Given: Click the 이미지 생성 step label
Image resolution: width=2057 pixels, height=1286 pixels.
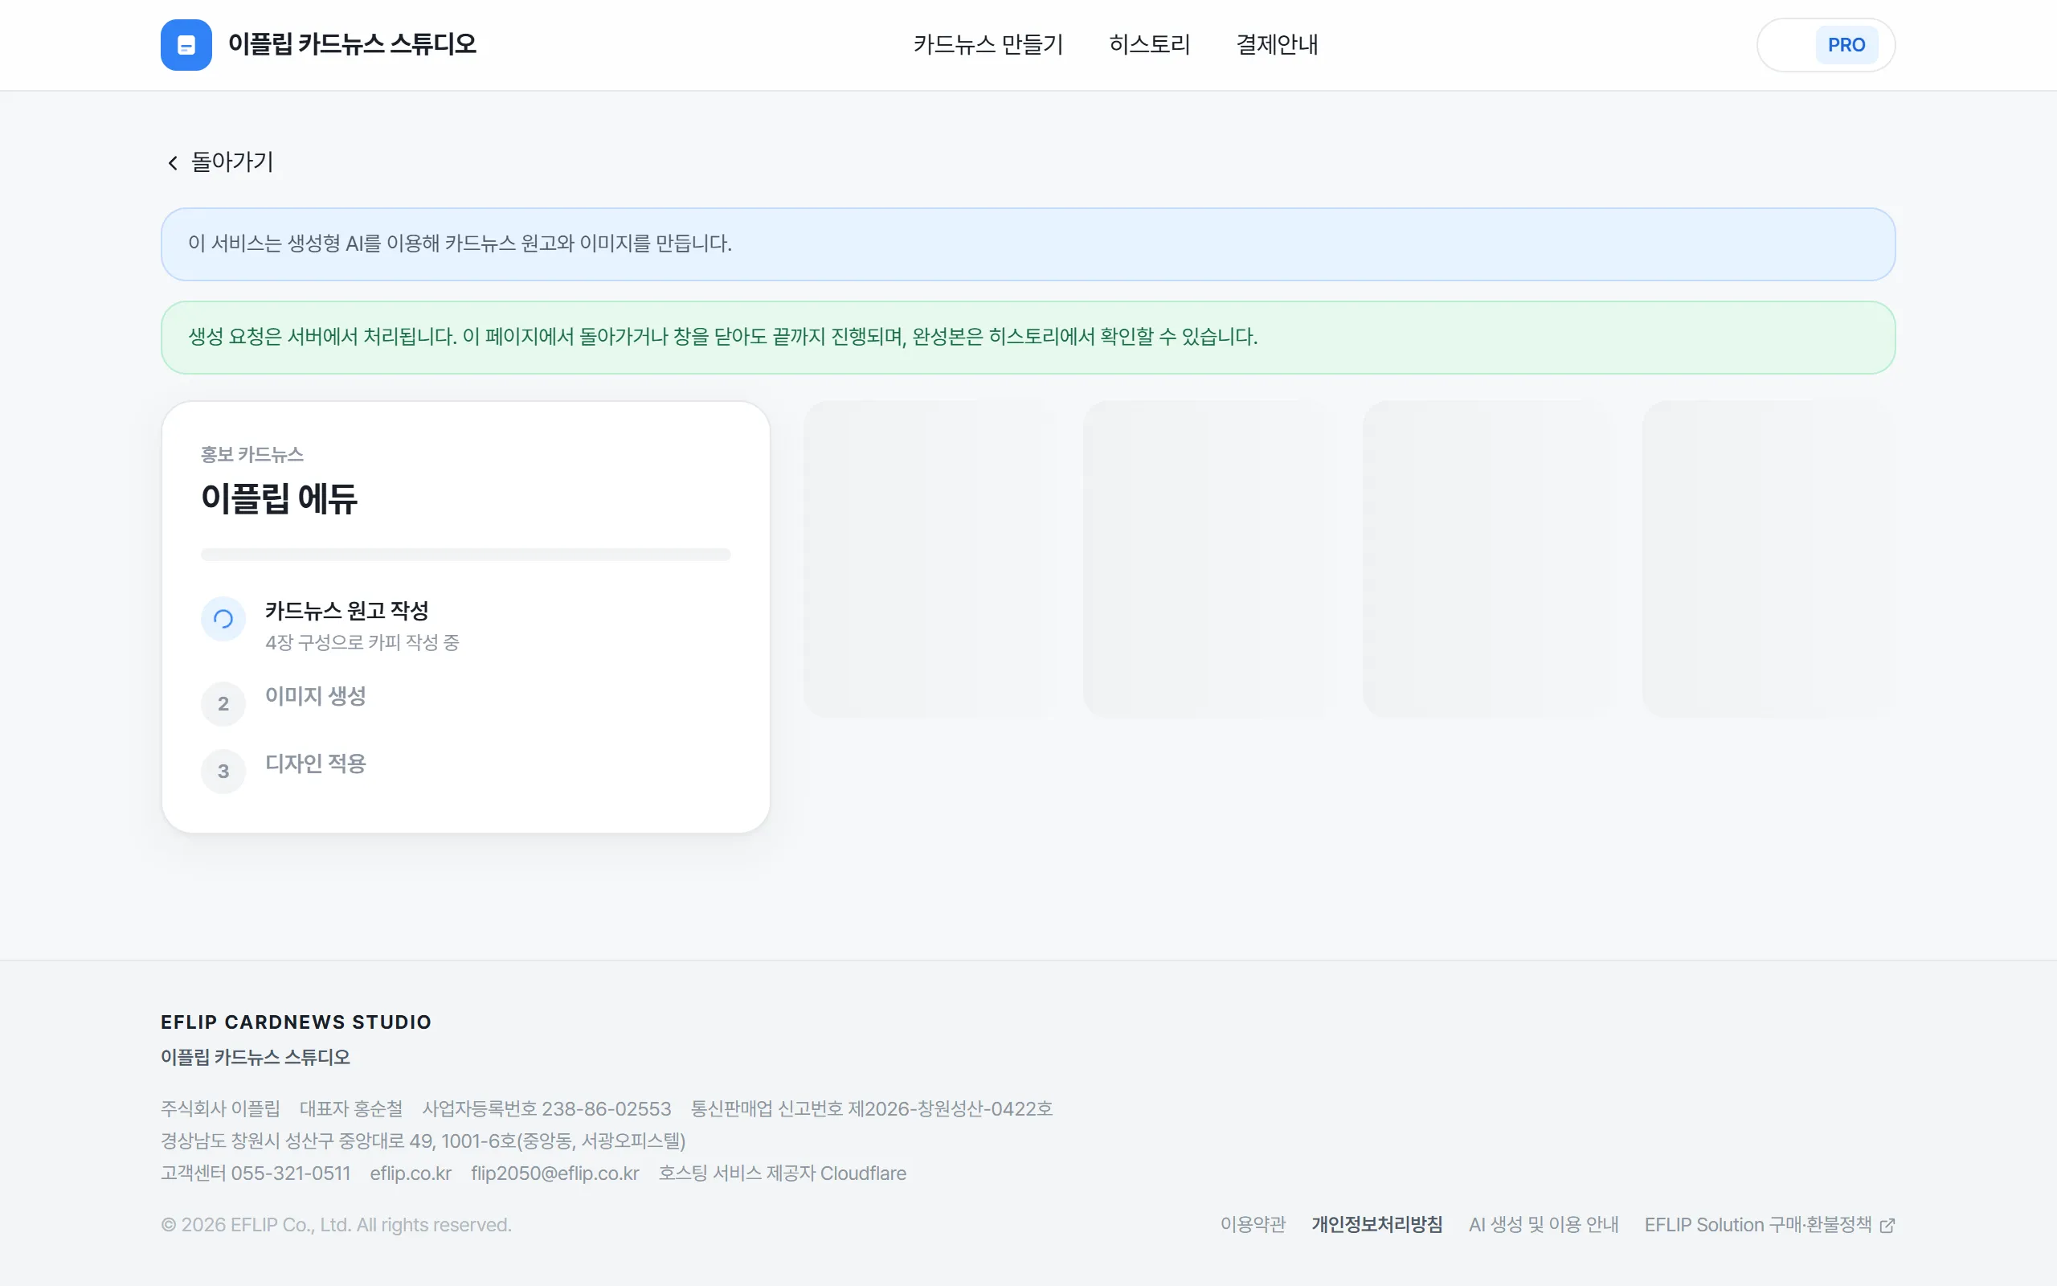Looking at the screenshot, I should coord(315,696).
